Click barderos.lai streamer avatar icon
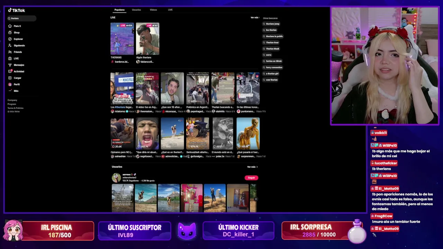 [112, 62]
